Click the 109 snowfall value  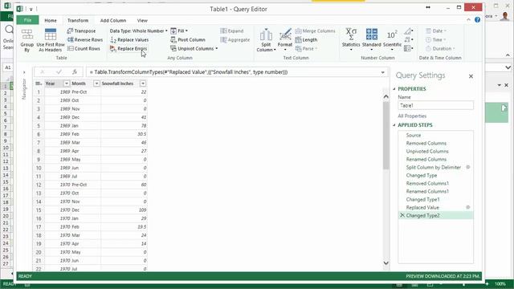coord(142,210)
